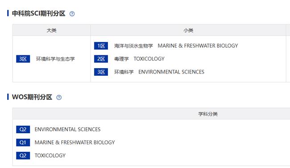Open MARINE & FRESHWATER BIOLOGY in WOS table
Image resolution: width=290 pixels, height=168 pixels.
point(75,143)
